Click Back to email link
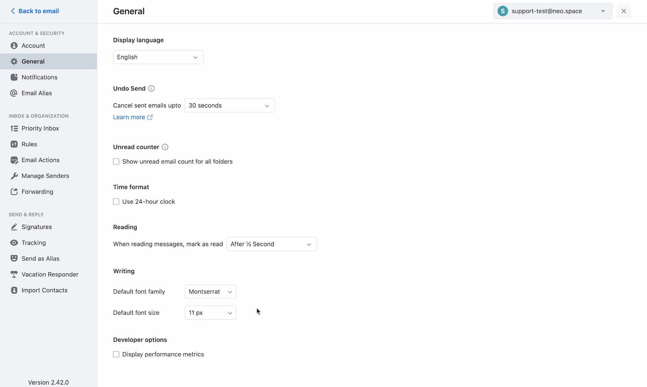The height and width of the screenshot is (387, 647). pos(35,11)
